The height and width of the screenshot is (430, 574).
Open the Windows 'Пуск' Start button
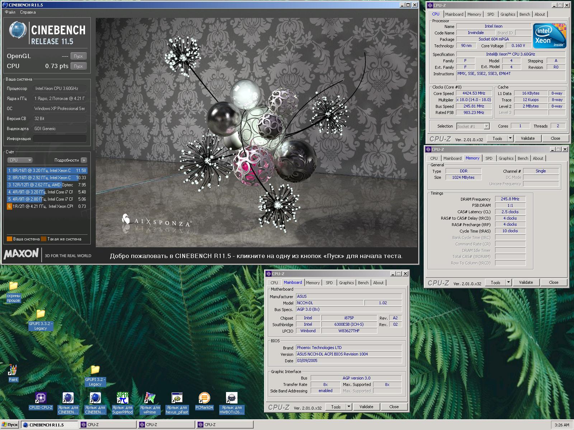[x=10, y=425]
